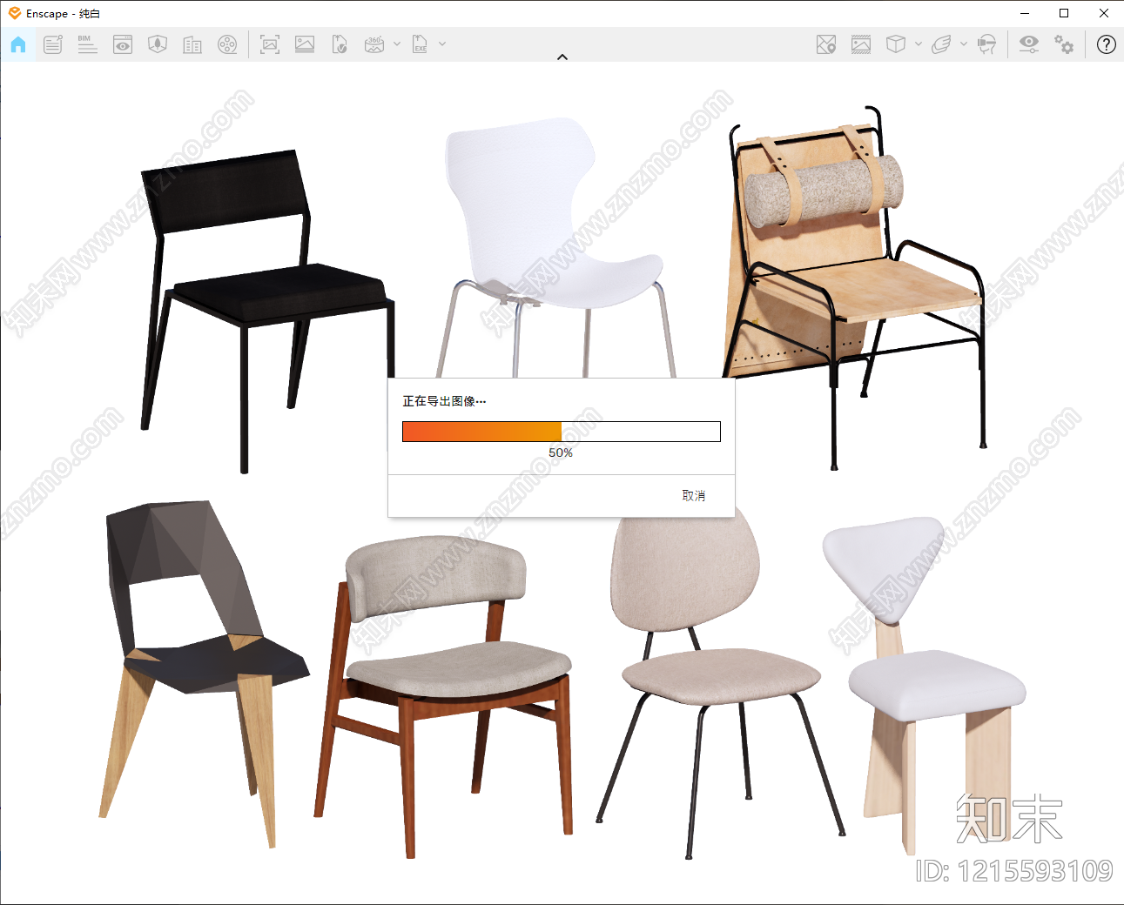This screenshot has height=905, width=1124.
Task: Expand the EXE export dropdown arrow
Action: [x=442, y=44]
